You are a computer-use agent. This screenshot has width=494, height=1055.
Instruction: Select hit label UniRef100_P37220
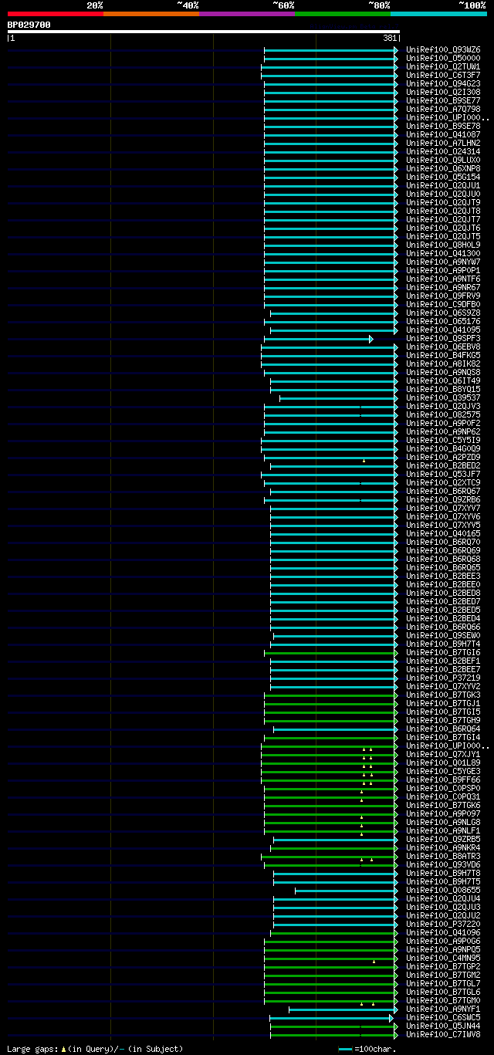tap(443, 924)
